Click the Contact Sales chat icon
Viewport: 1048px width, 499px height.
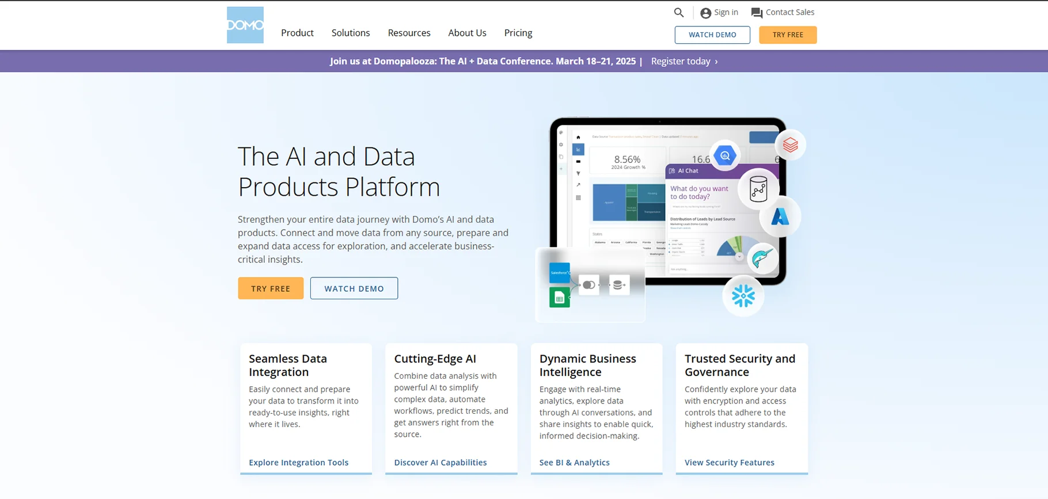[x=757, y=13]
